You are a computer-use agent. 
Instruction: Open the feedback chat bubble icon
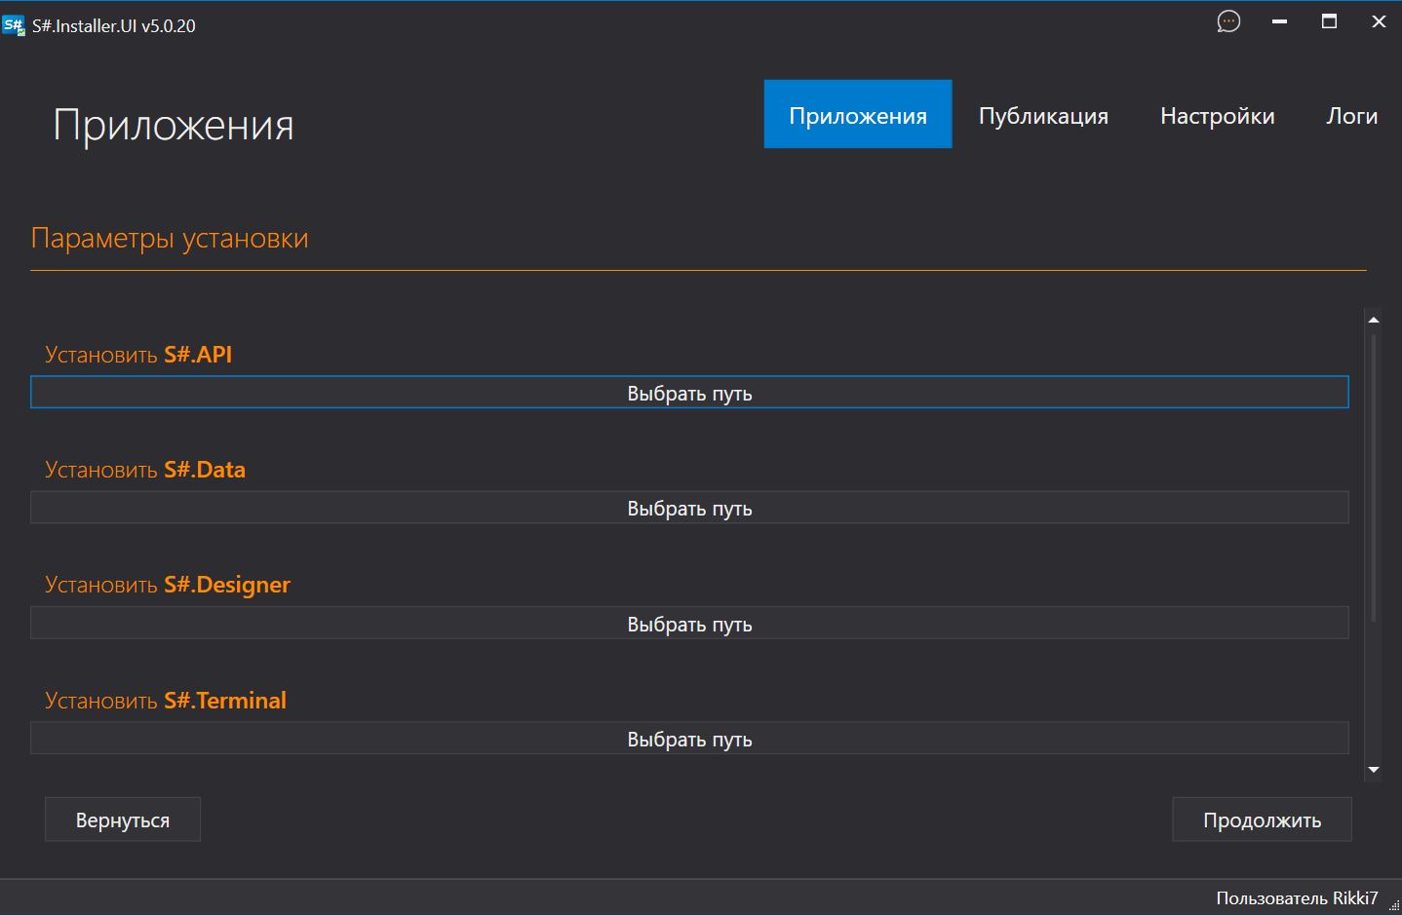coord(1228,21)
